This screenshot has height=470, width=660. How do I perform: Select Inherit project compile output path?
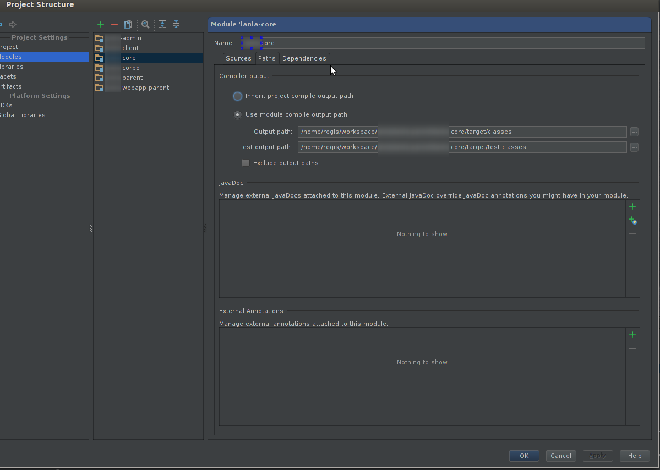238,96
